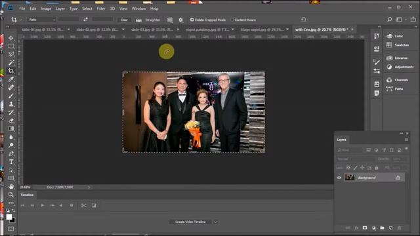The height and width of the screenshot is (236, 420).
Task: Click the Straighten level icon
Action: (138, 20)
